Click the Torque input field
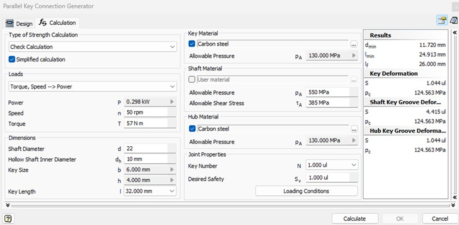 (146, 124)
